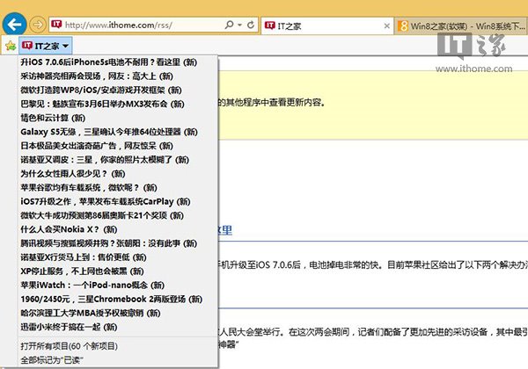Open feed item 情色和云计算
This screenshot has width=528, height=369.
(x=118, y=118)
